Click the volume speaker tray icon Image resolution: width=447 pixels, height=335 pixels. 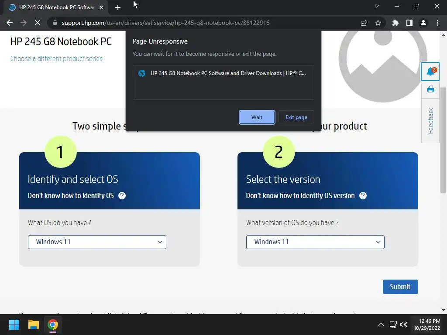(404, 325)
